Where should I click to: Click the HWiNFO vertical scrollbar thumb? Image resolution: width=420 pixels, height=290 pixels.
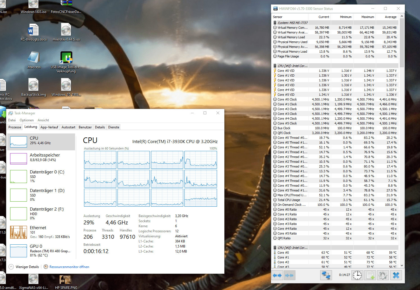402,43
